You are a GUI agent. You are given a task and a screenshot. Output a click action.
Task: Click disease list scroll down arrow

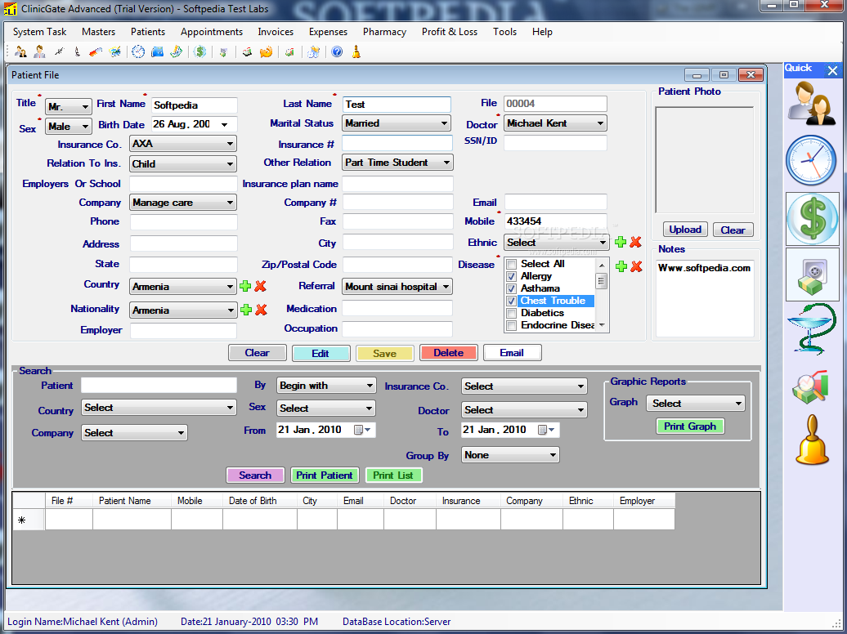[x=601, y=325]
